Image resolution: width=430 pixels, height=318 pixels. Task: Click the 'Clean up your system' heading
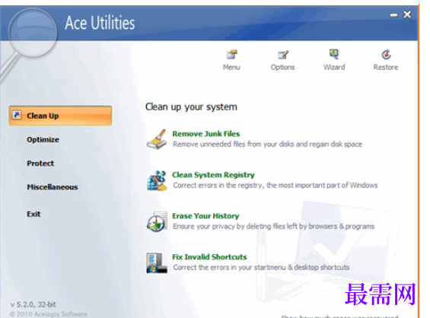(x=191, y=107)
